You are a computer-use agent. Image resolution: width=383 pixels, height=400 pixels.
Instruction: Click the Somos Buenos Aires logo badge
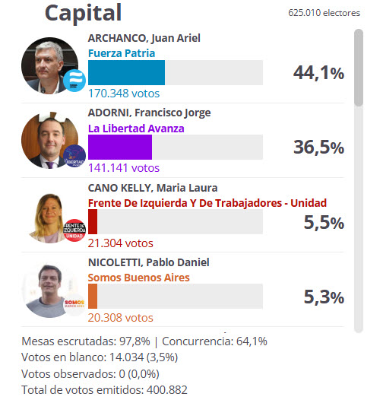[x=74, y=305]
